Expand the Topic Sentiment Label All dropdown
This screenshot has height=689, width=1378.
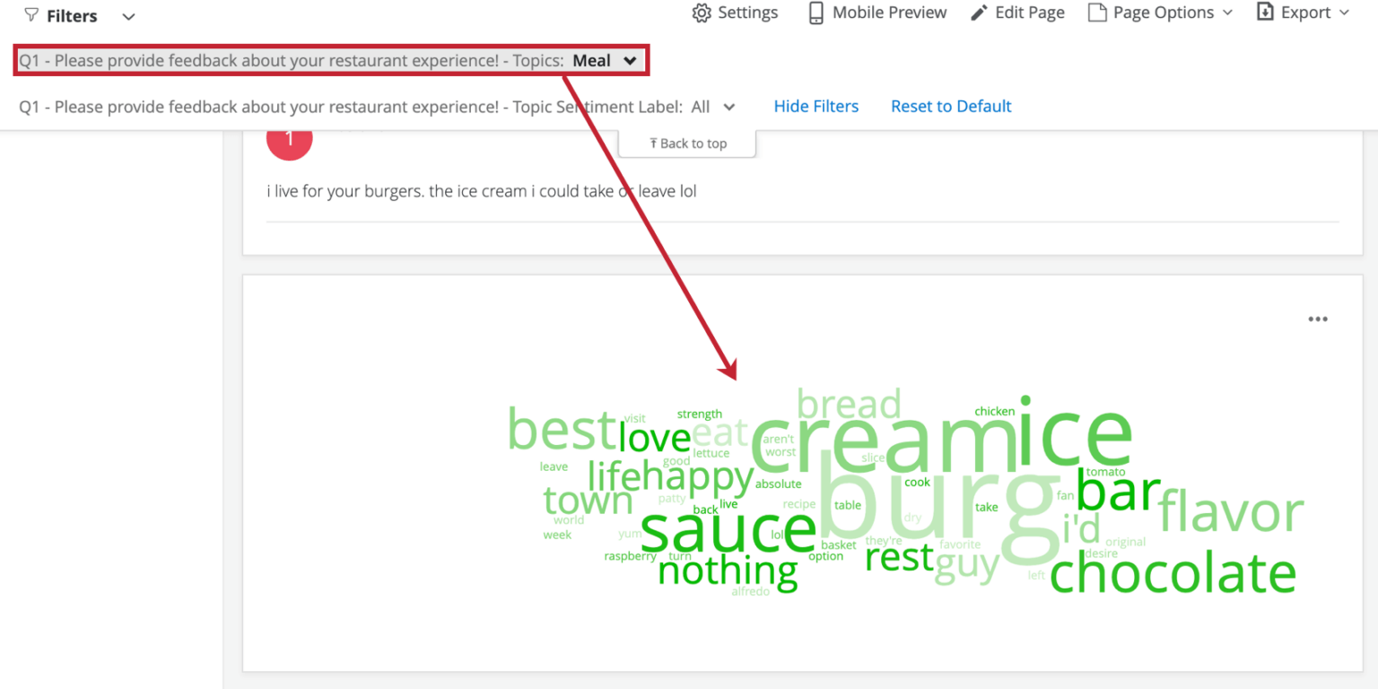[713, 107]
